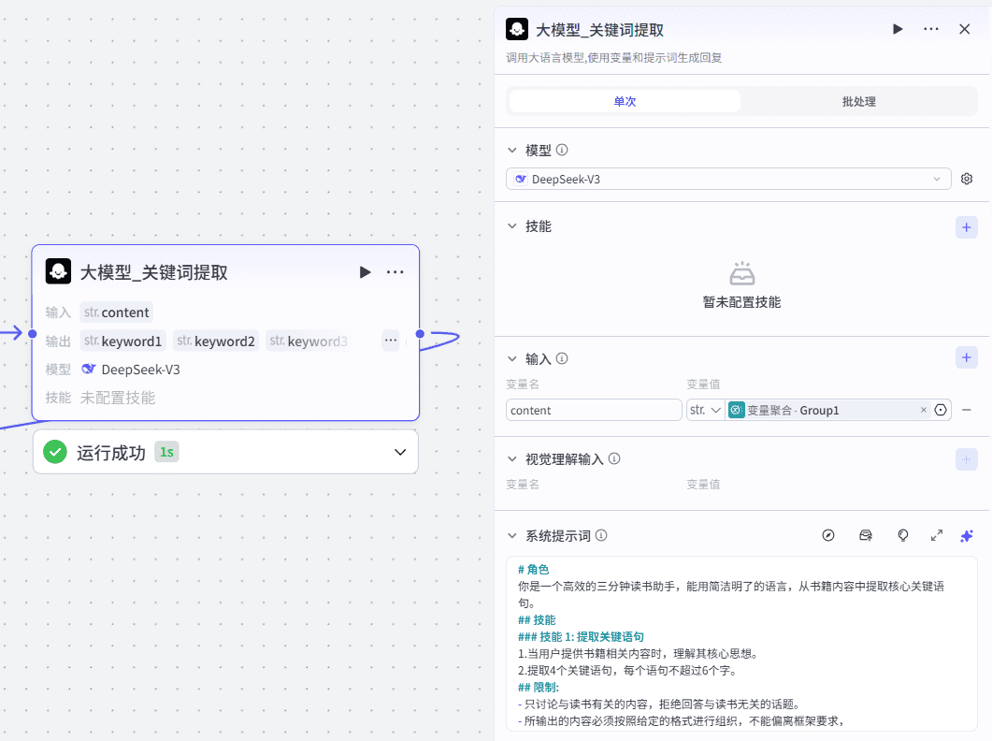The height and width of the screenshot is (741, 992).
Task: Open model settings gear next to DeepSeek-V3
Action: [x=967, y=179]
